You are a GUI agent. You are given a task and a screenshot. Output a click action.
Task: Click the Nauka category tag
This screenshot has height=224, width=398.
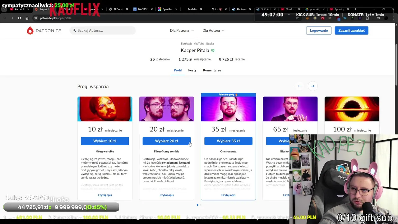coord(210,44)
